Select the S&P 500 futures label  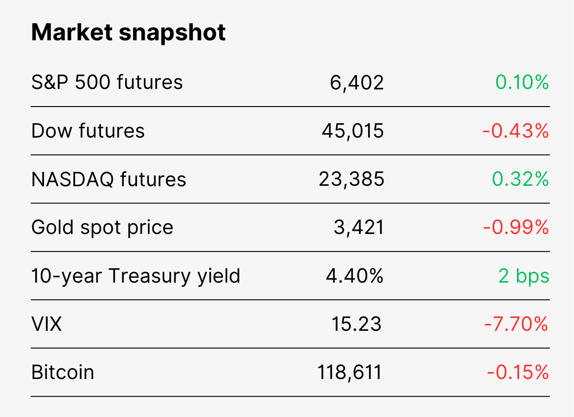tap(107, 82)
